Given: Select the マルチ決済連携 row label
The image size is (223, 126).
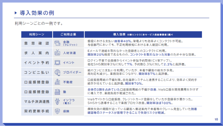Looking at the screenshot, I should tap(36, 101).
